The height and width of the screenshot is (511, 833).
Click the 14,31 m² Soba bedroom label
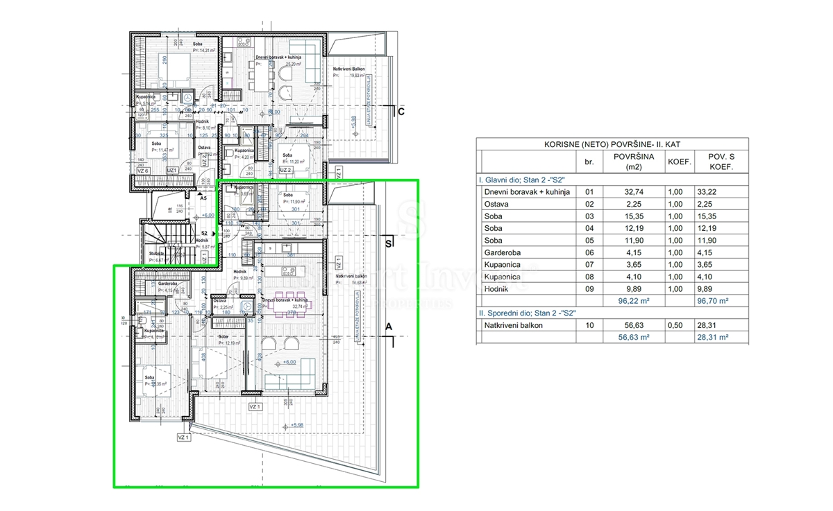pos(203,49)
